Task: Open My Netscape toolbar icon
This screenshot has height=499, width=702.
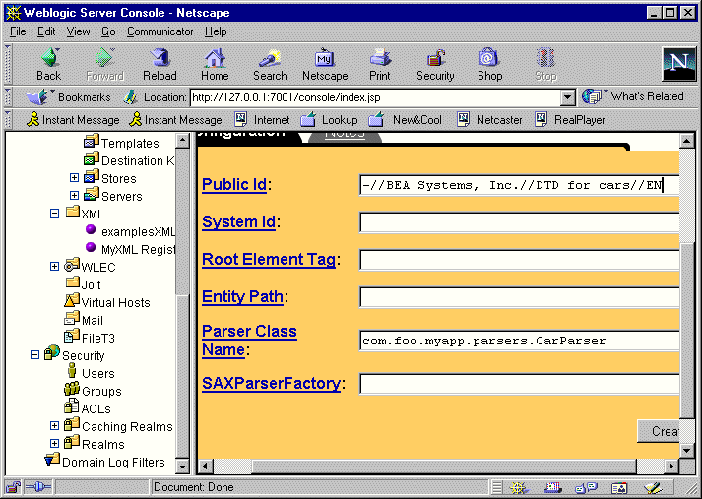Action: pyautogui.click(x=325, y=64)
